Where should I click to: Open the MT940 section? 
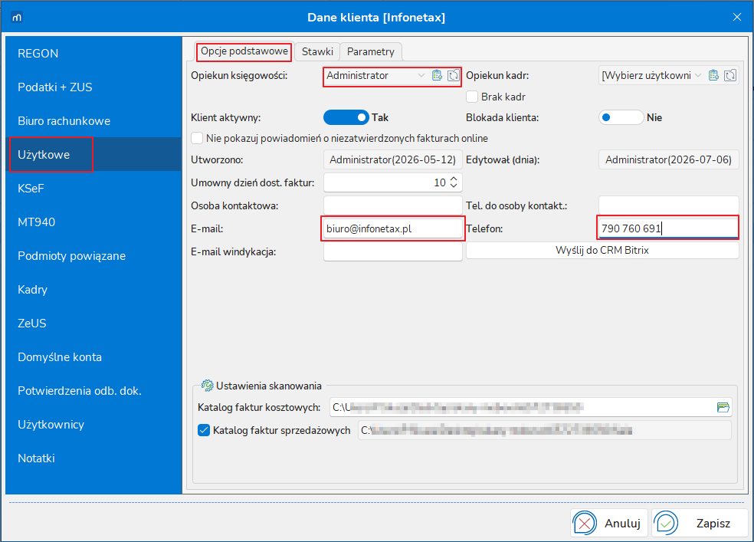pos(93,222)
